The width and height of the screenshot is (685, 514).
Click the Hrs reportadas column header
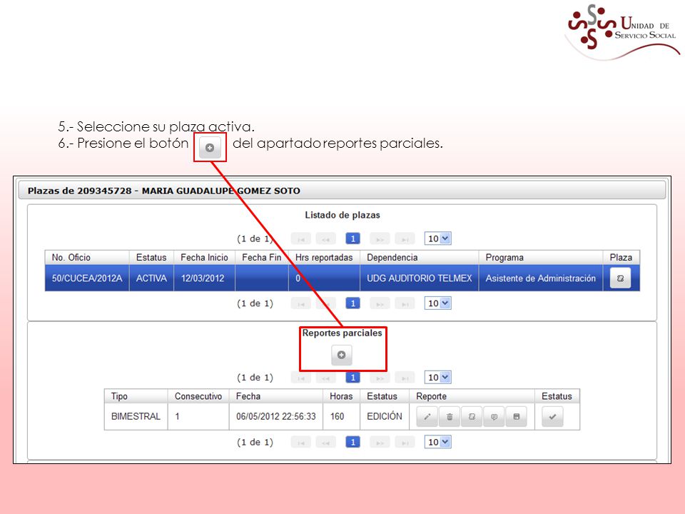click(324, 258)
